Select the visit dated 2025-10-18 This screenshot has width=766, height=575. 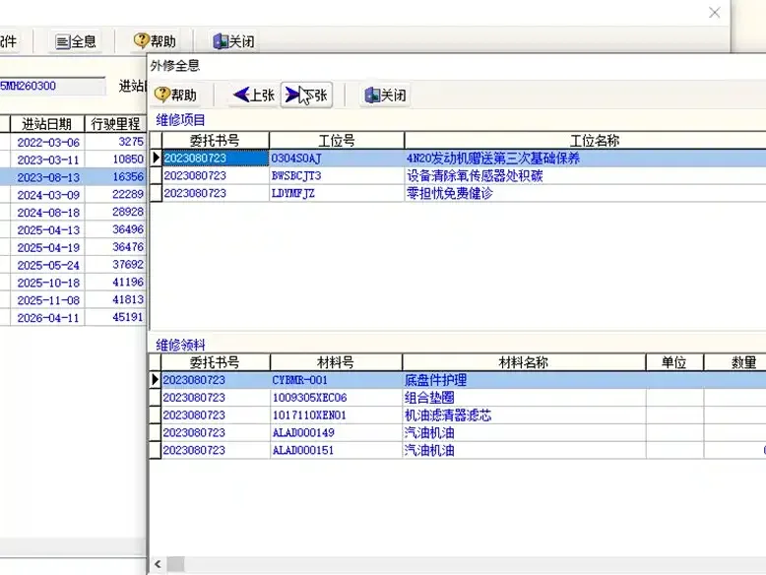click(48, 283)
